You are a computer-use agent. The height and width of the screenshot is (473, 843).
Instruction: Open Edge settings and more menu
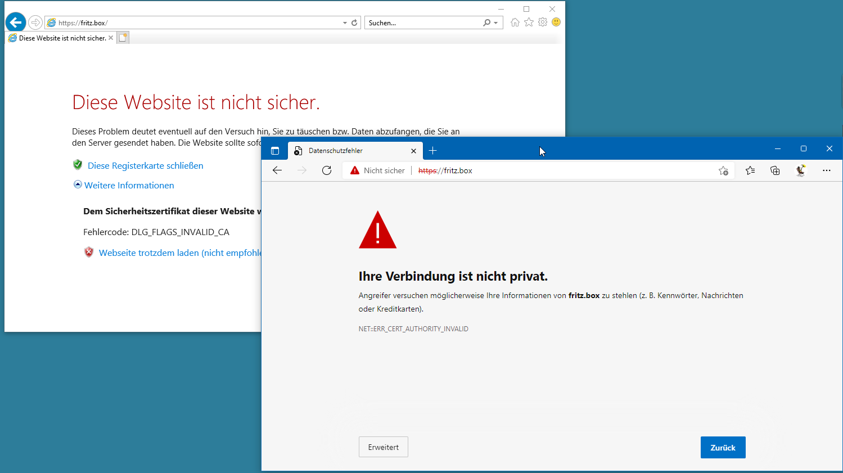pyautogui.click(x=826, y=170)
